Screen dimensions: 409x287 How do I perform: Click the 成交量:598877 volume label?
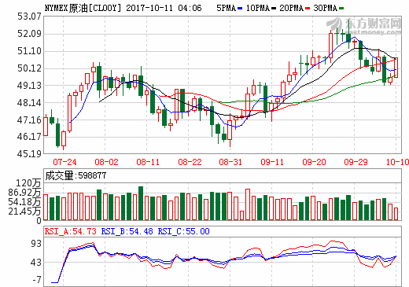[76, 175]
